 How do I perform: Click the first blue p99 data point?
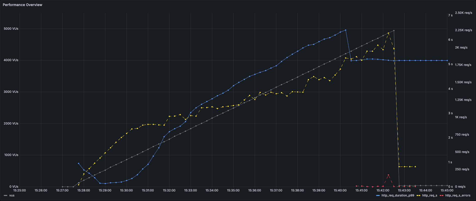tap(78, 163)
